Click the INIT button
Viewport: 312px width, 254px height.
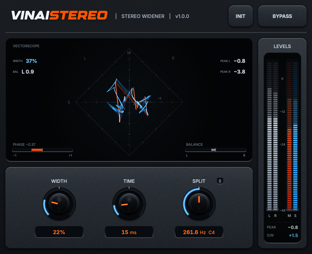(240, 16)
